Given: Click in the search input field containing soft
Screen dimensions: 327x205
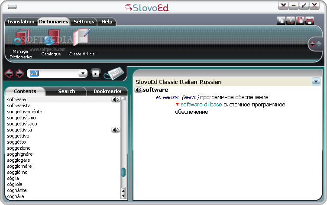Looking at the screenshot, I should click(x=53, y=74).
